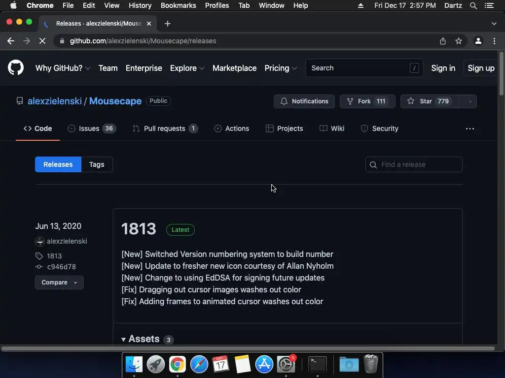505x378 pixels.
Task: Fork the Mousecape repository
Action: pyautogui.click(x=367, y=101)
